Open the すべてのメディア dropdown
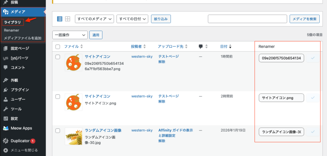This screenshot has height=156, width=327. point(95,19)
